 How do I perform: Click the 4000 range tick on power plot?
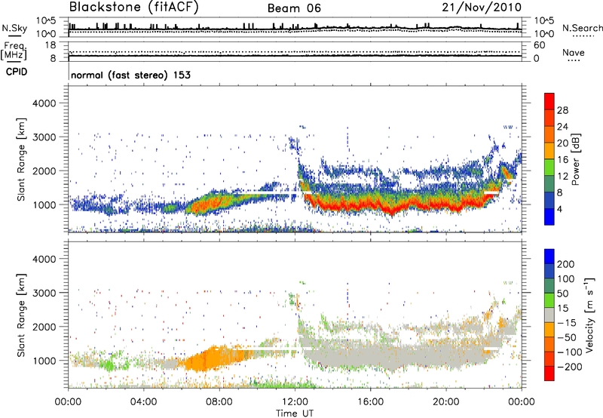44,103
